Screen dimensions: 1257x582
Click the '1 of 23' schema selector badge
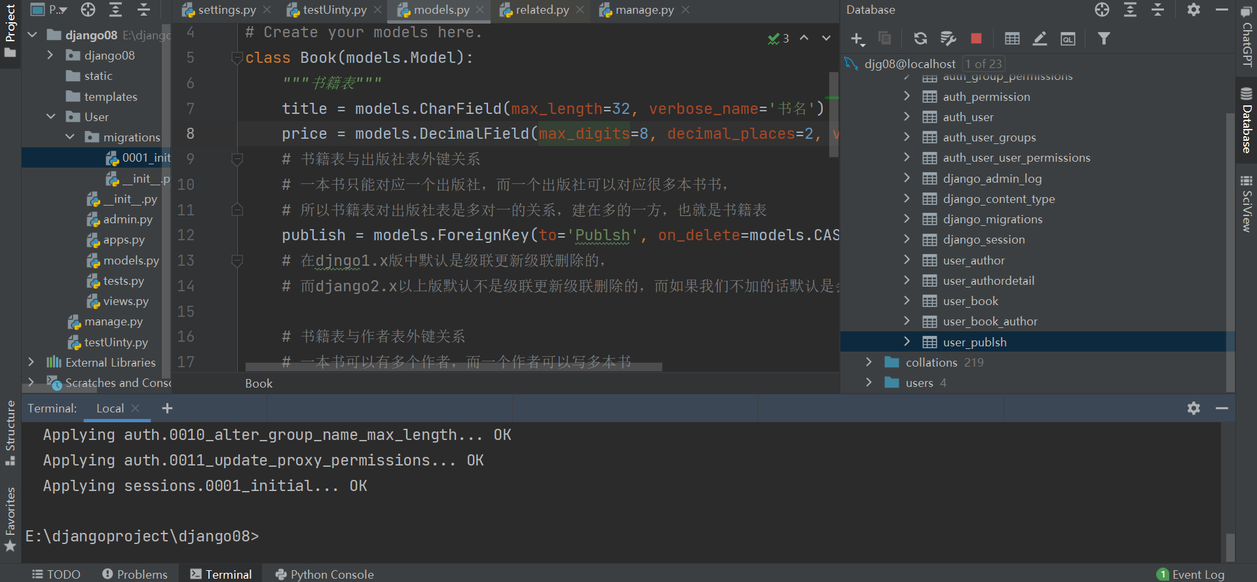(983, 64)
